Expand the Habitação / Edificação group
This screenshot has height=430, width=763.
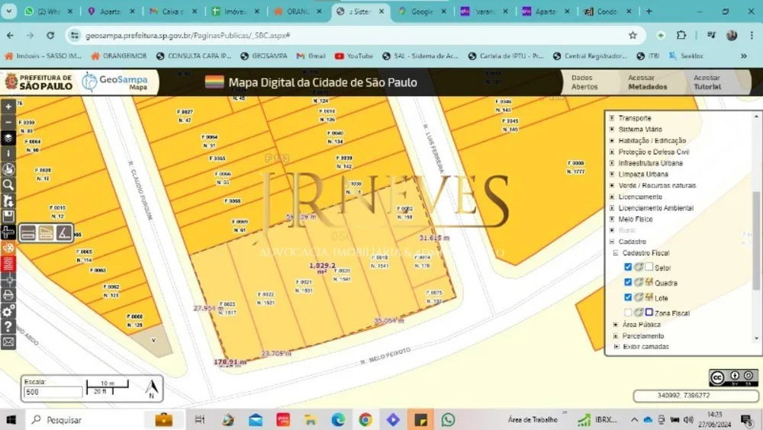coord(612,140)
